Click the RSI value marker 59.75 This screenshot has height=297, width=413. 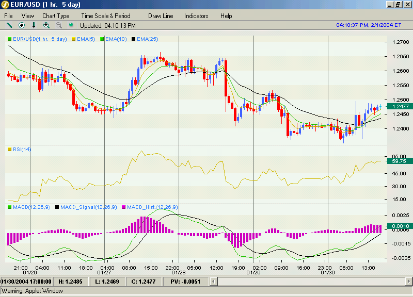(399, 161)
